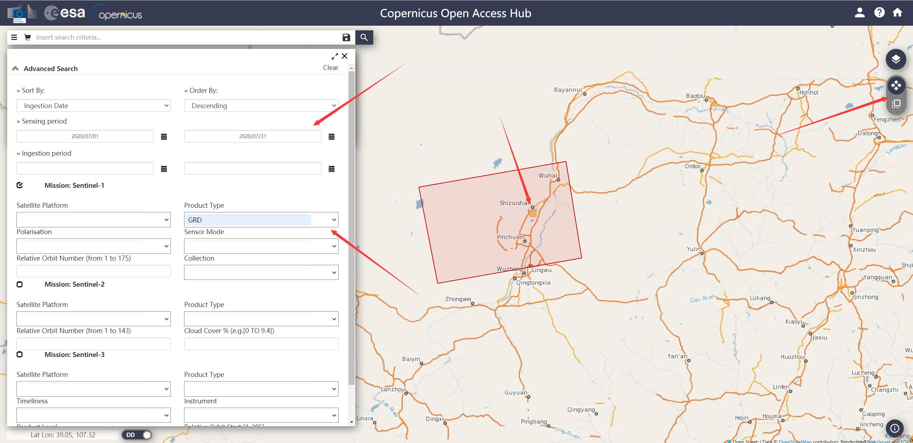Enable Mission: Sentinel-2 checkbox
The image size is (913, 443).
pos(20,284)
